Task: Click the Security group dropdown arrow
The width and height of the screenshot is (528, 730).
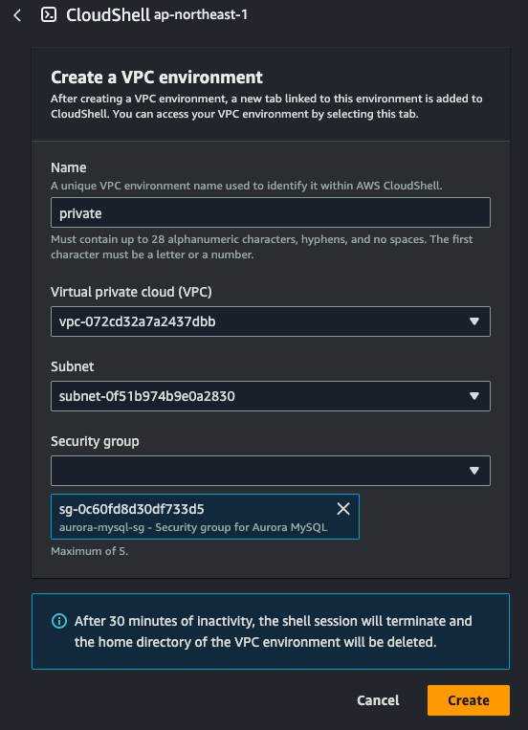Action: pyautogui.click(x=474, y=471)
